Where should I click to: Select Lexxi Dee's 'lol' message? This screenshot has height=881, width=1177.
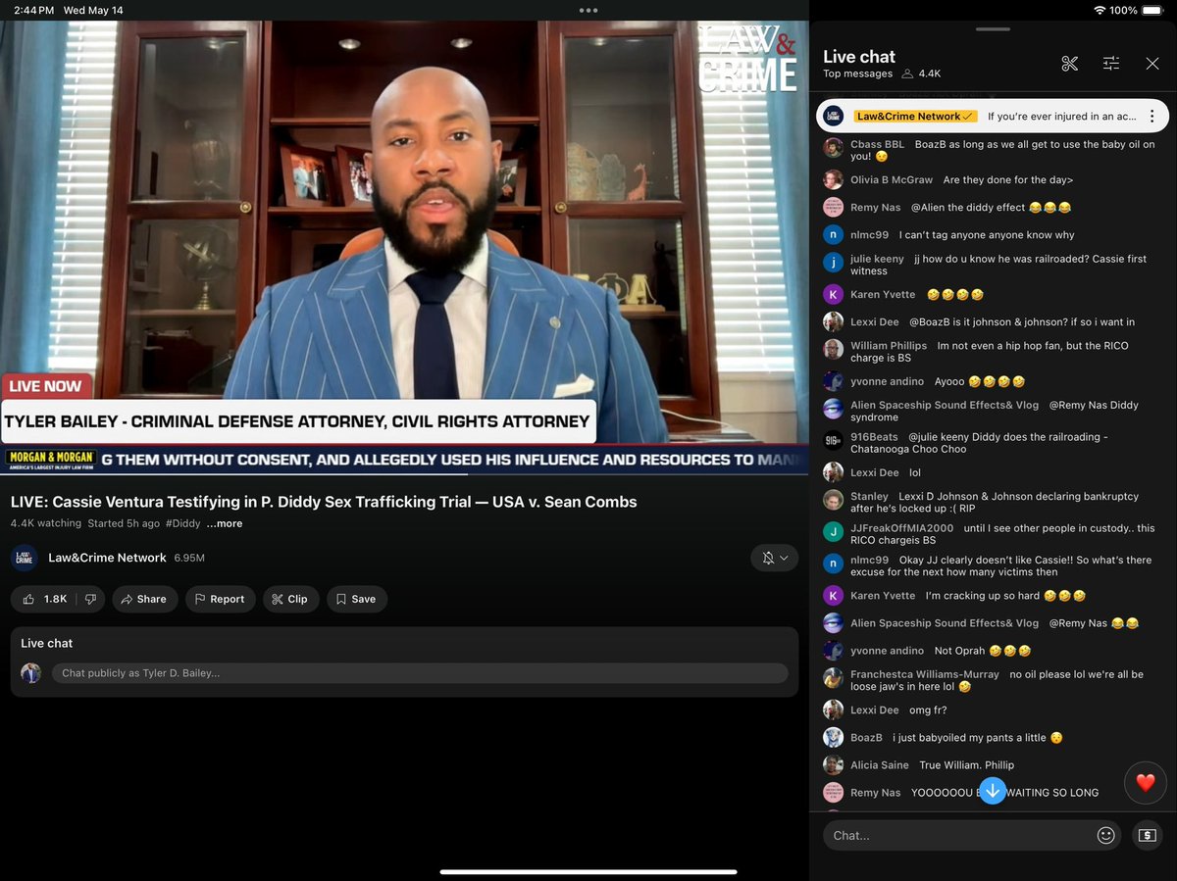coord(914,472)
